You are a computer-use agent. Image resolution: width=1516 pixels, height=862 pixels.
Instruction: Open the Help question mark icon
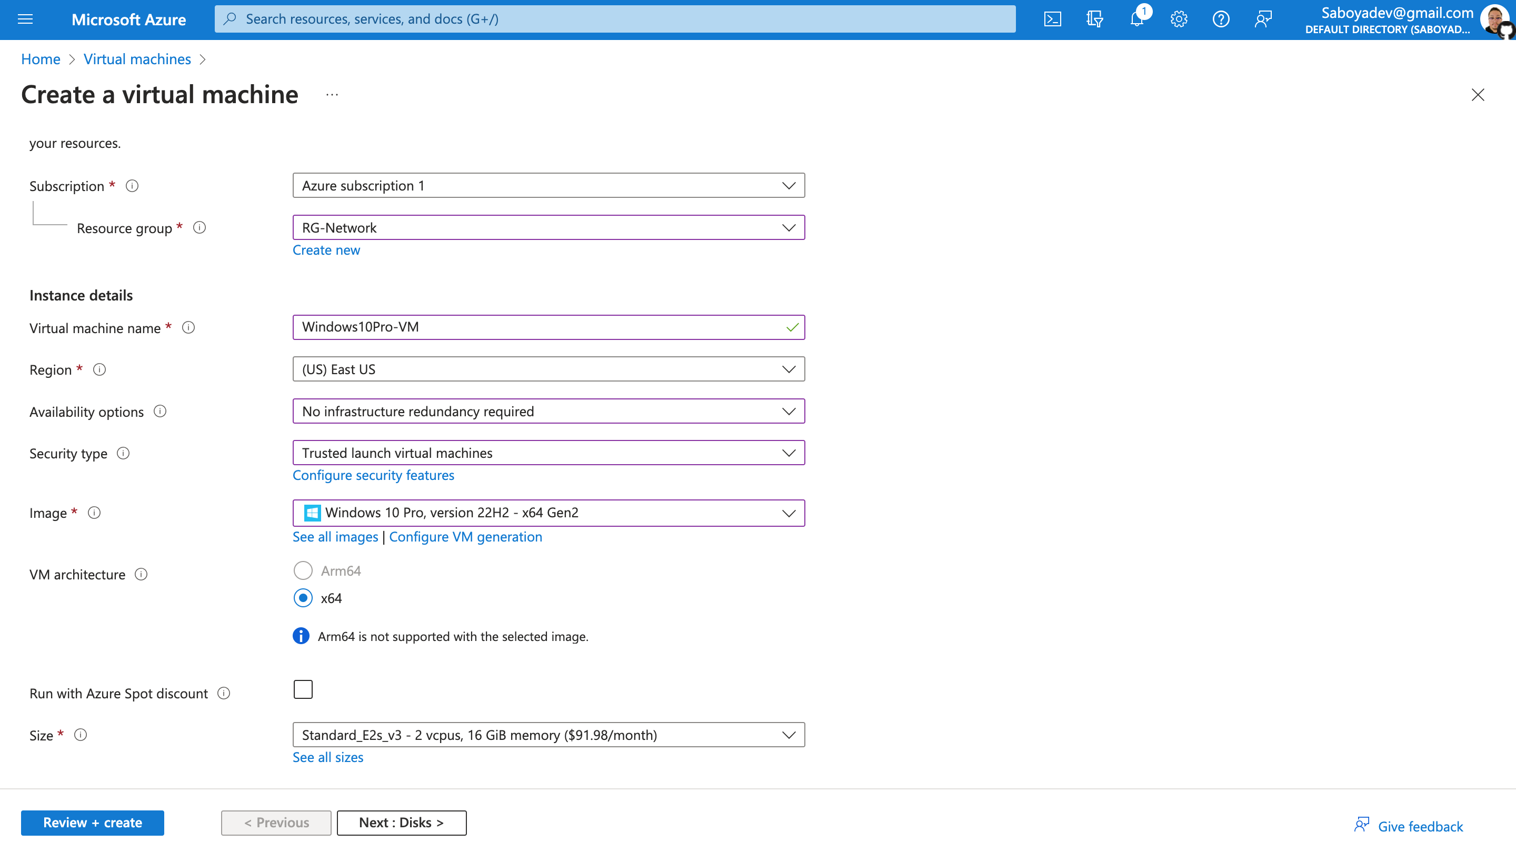[x=1221, y=19]
